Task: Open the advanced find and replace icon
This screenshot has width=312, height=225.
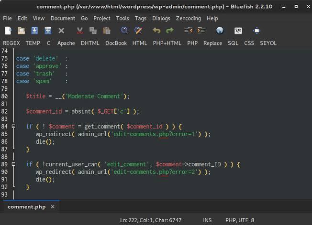Action: click(138, 31)
